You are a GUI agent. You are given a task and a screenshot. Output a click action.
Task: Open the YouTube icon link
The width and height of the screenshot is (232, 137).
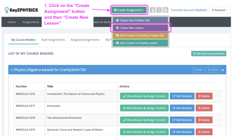click(x=165, y=10)
